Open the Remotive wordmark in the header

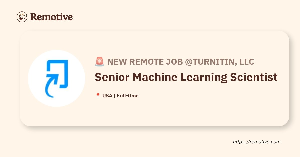coord(51,17)
